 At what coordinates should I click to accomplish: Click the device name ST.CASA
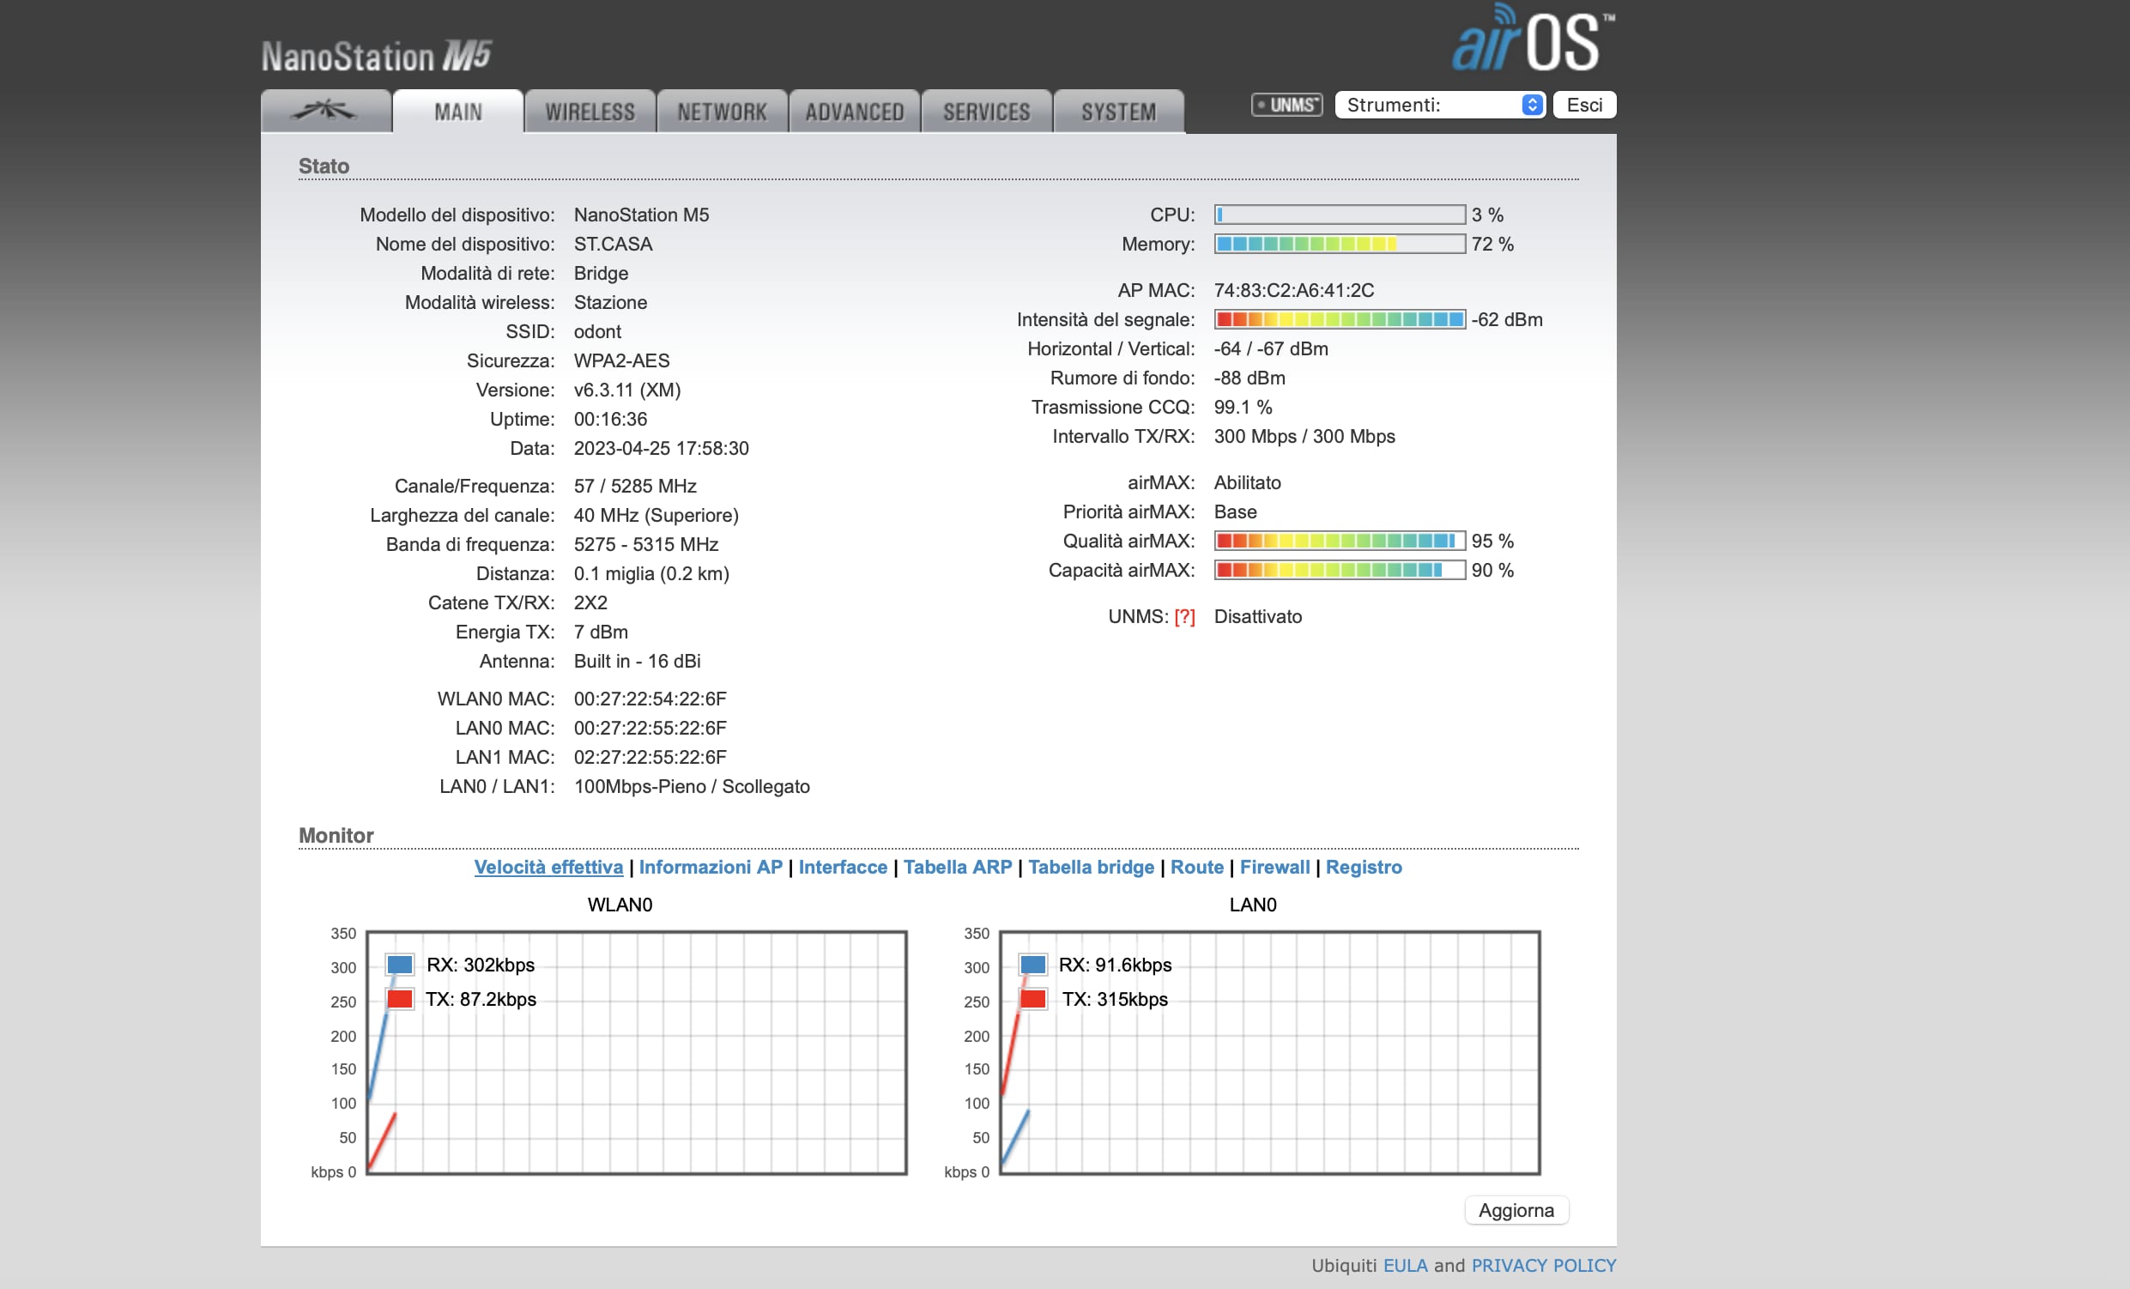point(613,244)
